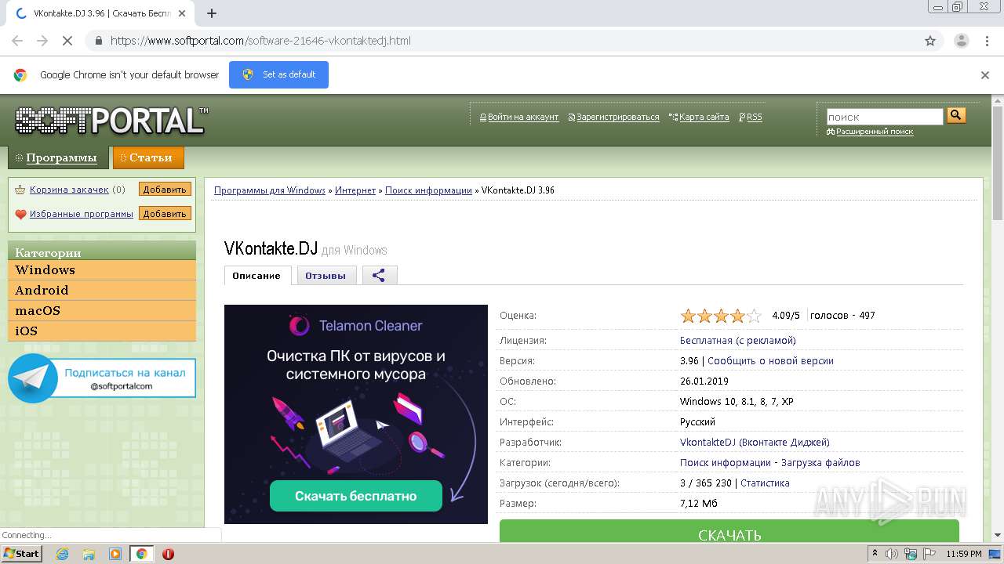Viewport: 1004px width, 564px height.
Task: Switch to the Описание tab
Action: [x=256, y=276]
